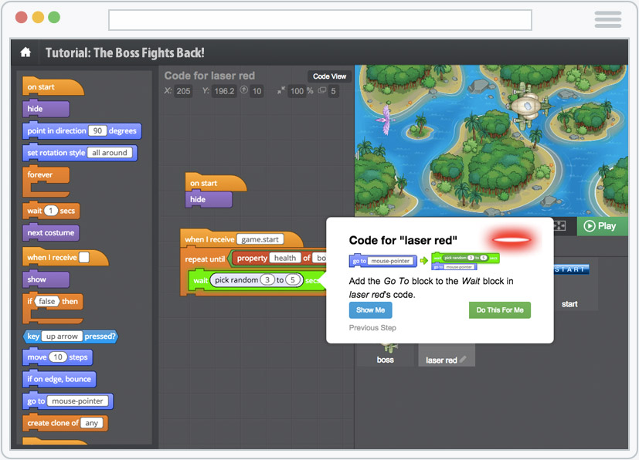
Task: Click the pencil icon beside laser red
Action: point(463,360)
